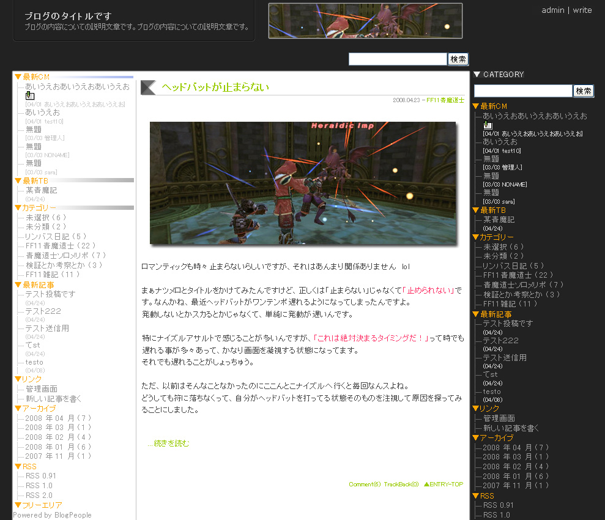
Task: Open left RSS 2.0 feed link
Action: tap(39, 496)
